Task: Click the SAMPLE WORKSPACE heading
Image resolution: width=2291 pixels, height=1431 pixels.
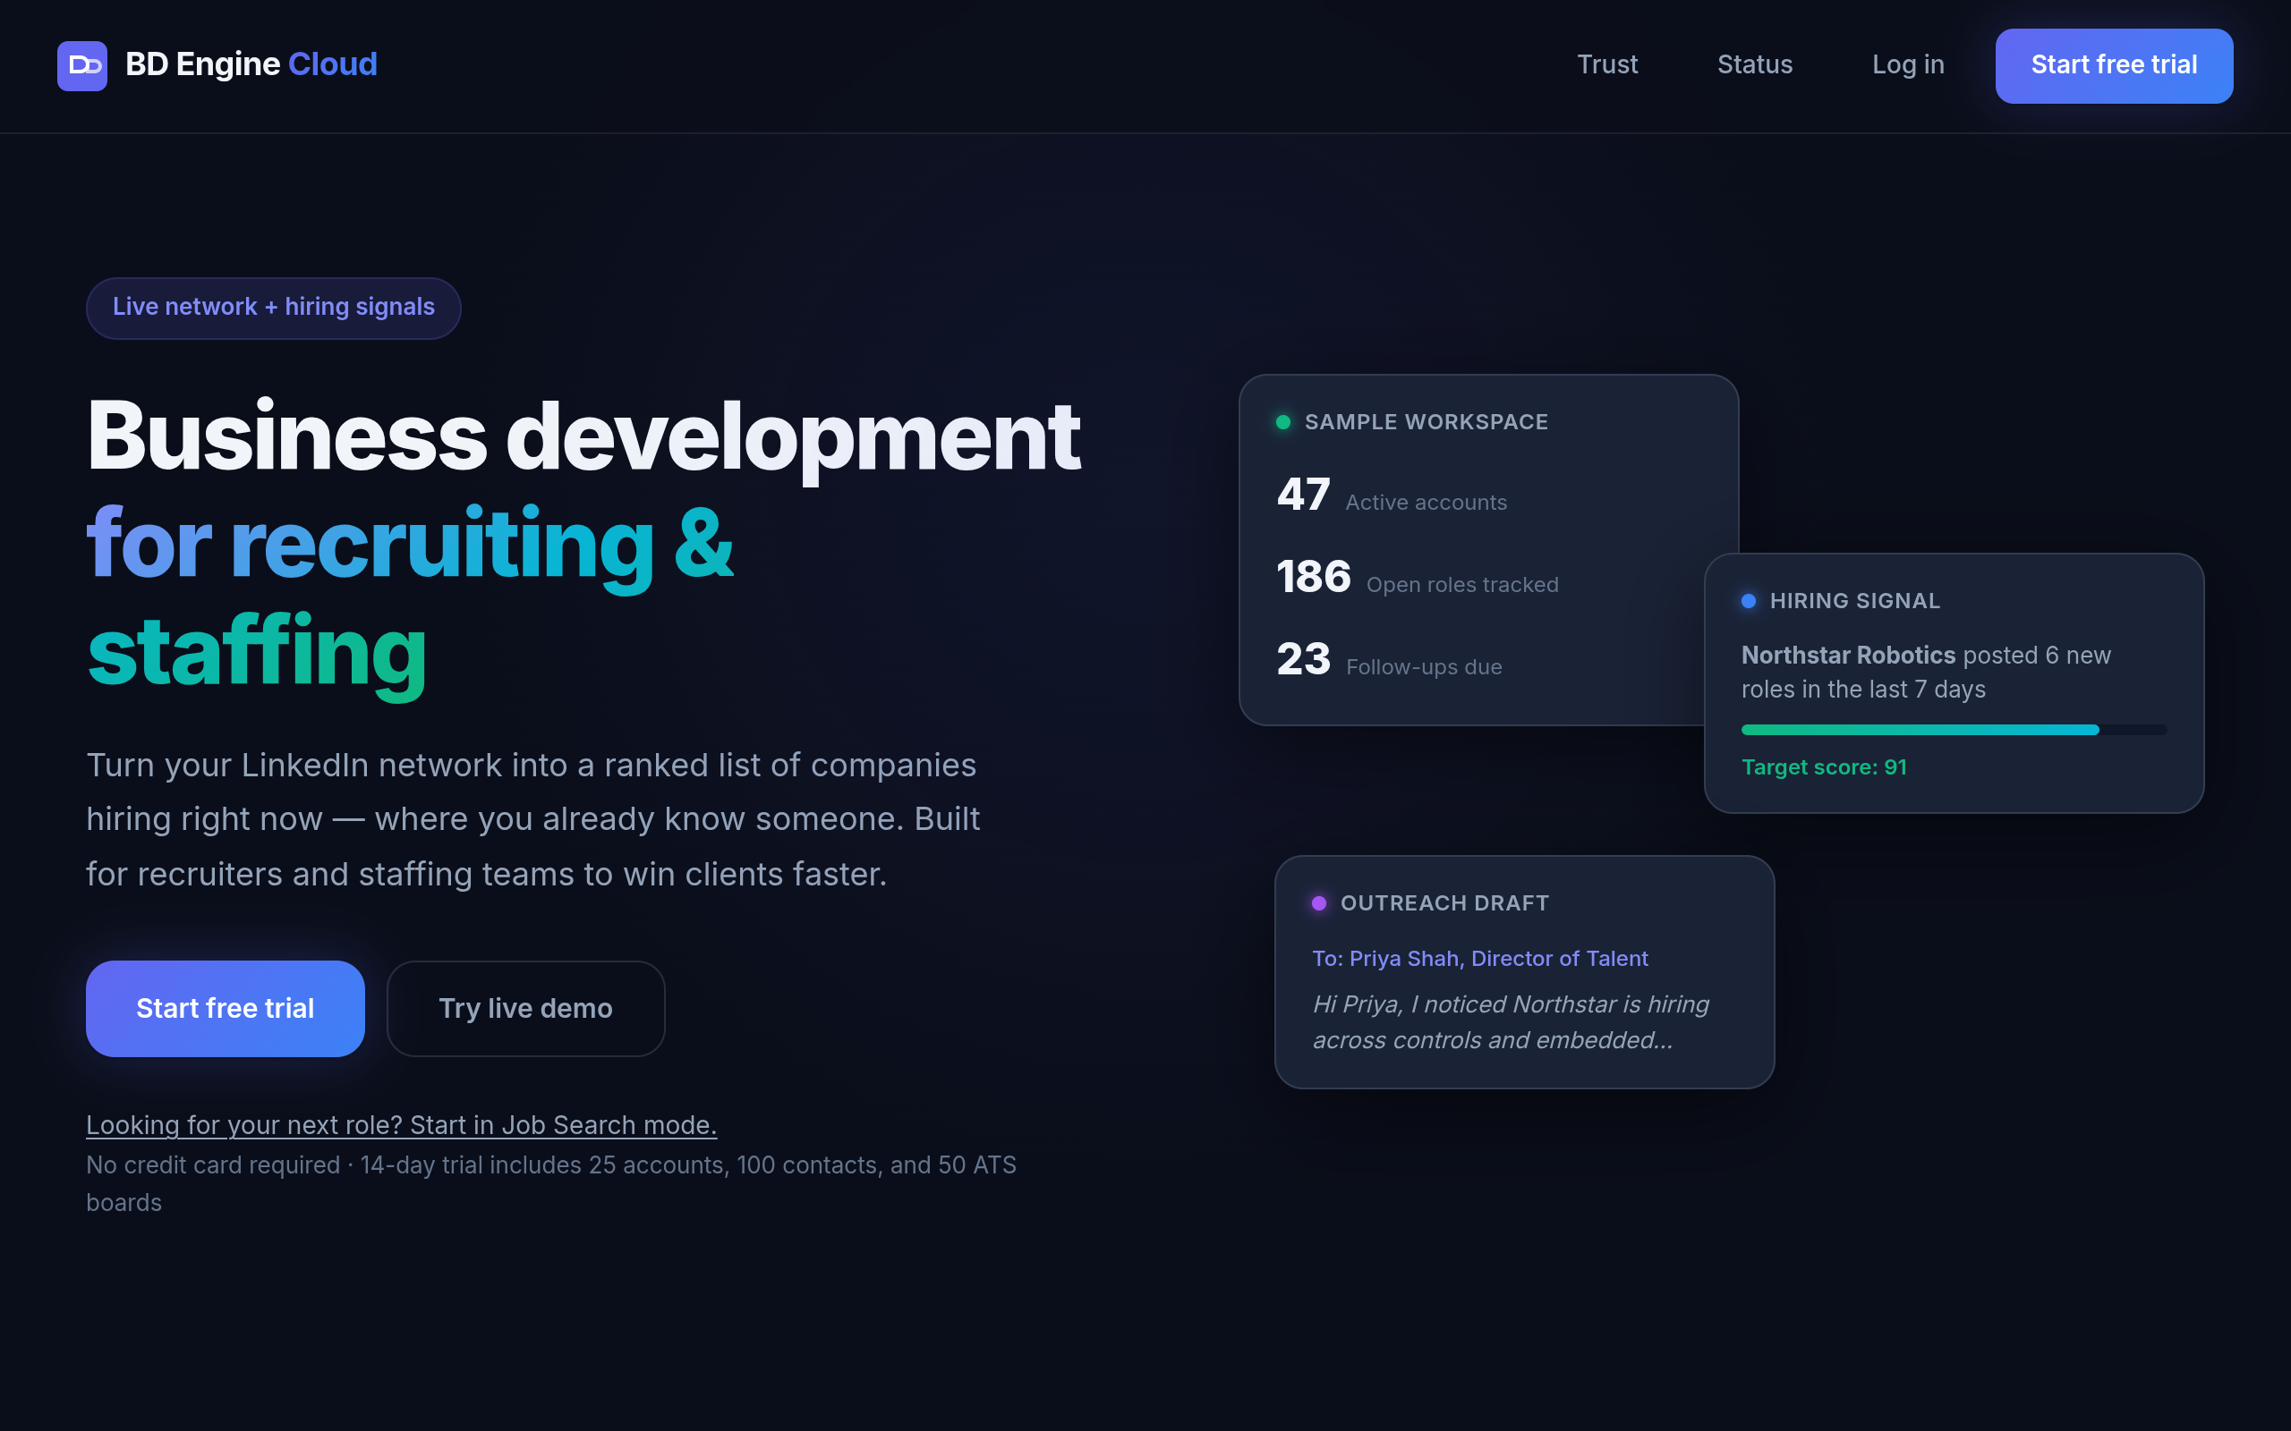Action: click(1426, 422)
